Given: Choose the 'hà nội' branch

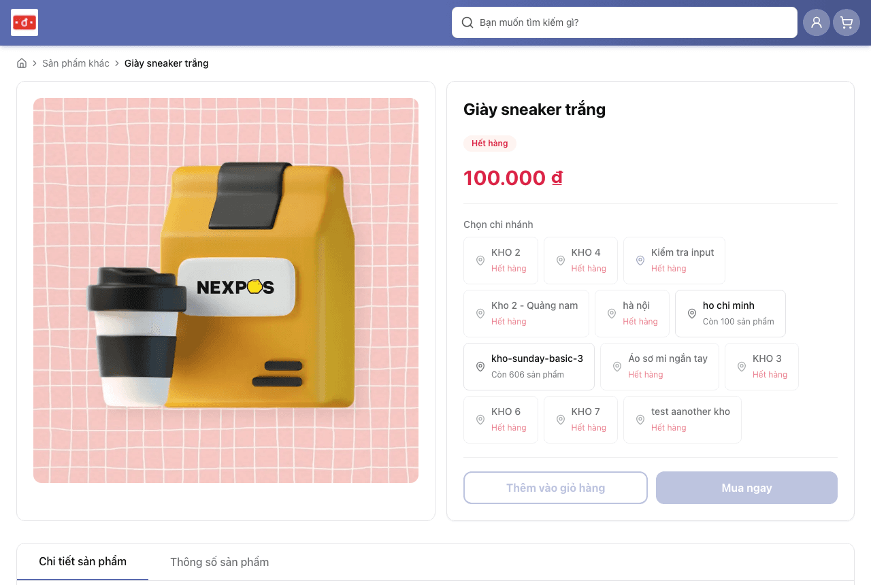Looking at the screenshot, I should 632,314.
